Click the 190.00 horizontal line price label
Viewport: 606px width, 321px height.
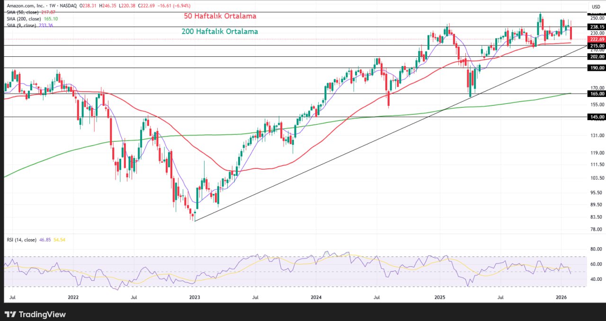[596, 68]
